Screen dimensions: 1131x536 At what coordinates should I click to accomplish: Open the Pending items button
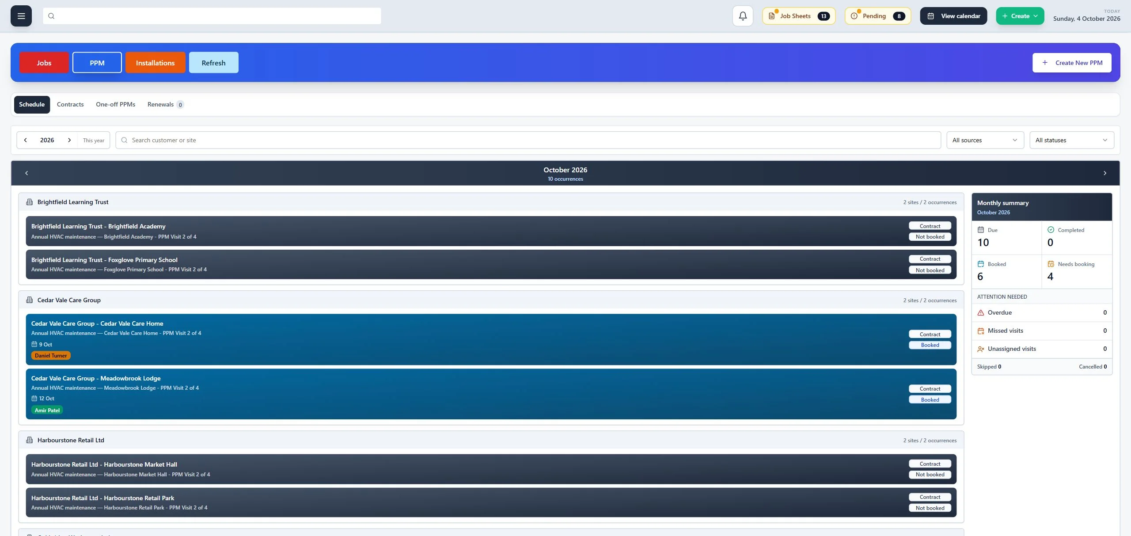click(878, 16)
